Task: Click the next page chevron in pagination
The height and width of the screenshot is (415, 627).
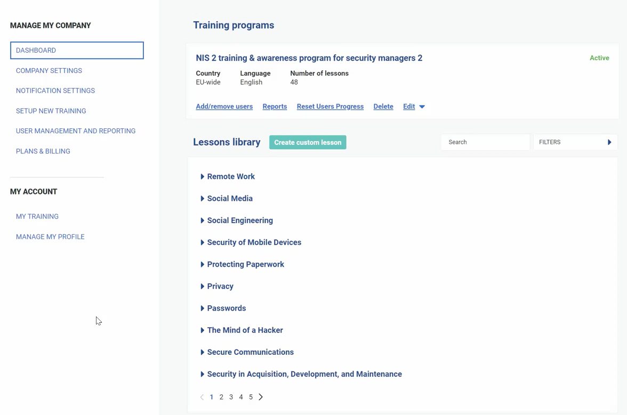Action: [x=261, y=397]
